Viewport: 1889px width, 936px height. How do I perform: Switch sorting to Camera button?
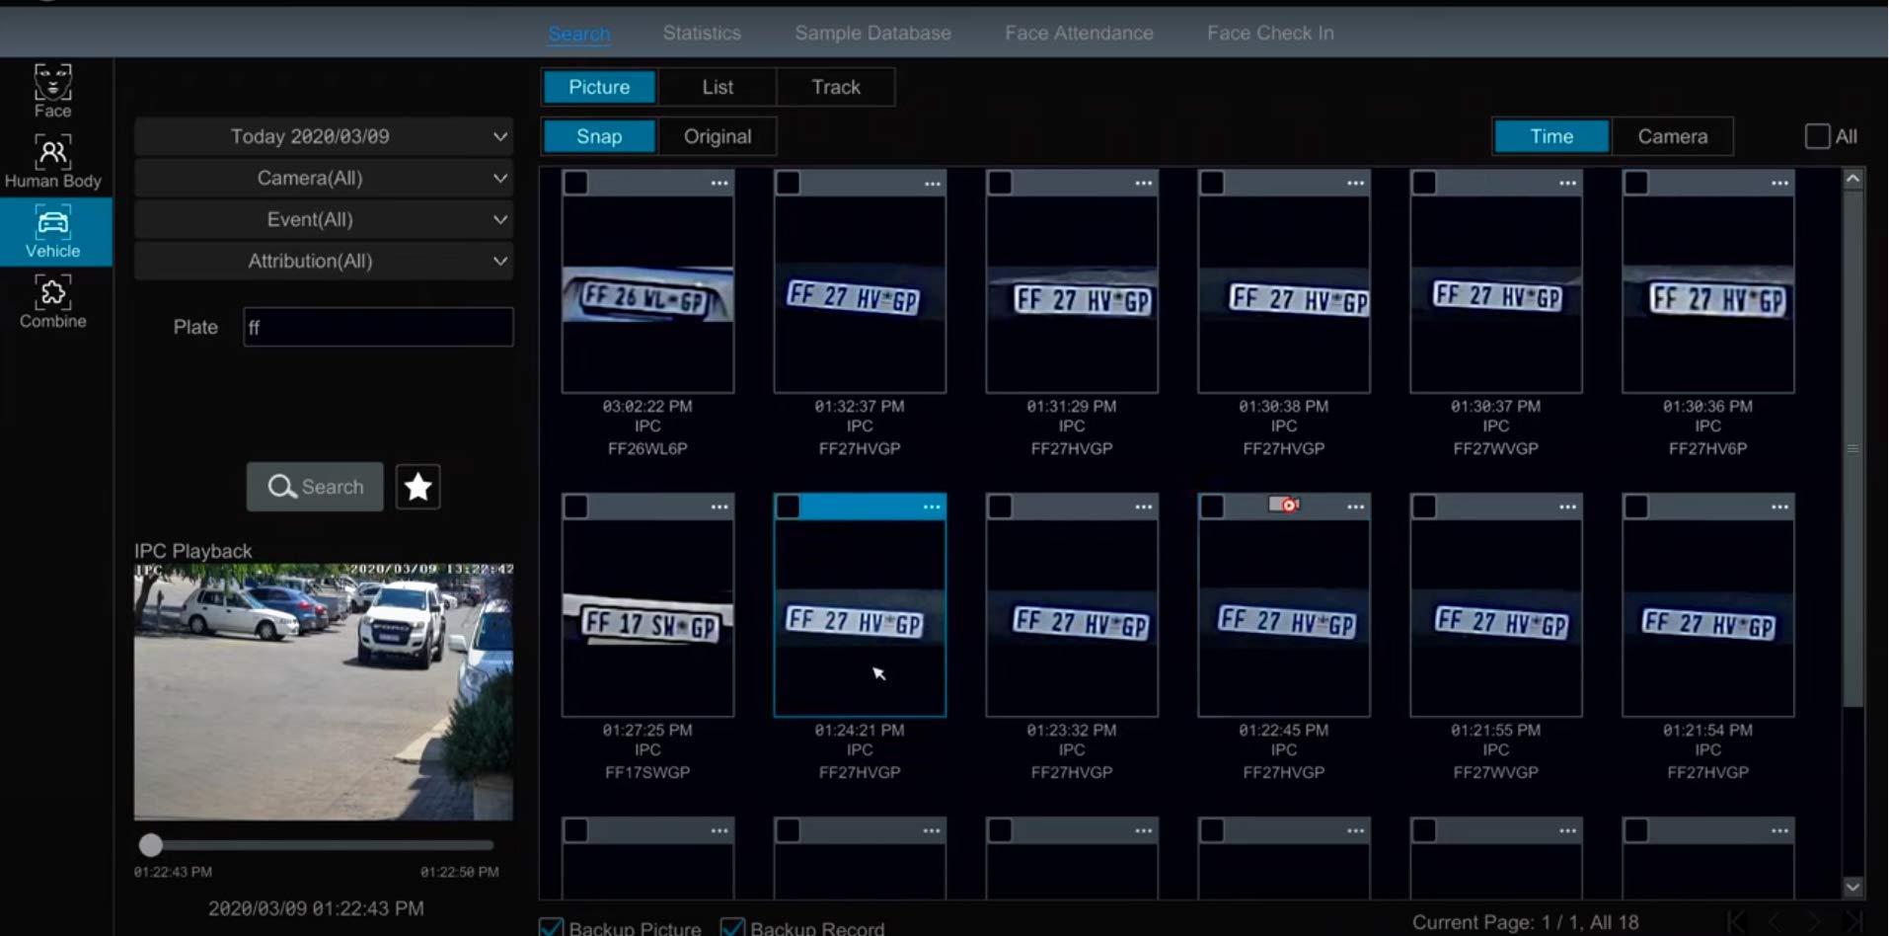point(1672,136)
